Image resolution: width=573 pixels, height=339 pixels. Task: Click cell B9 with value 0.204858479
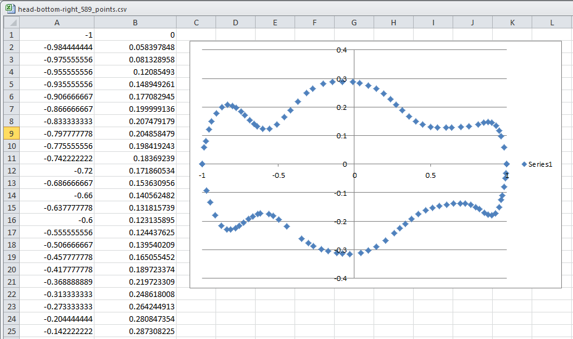(135, 133)
